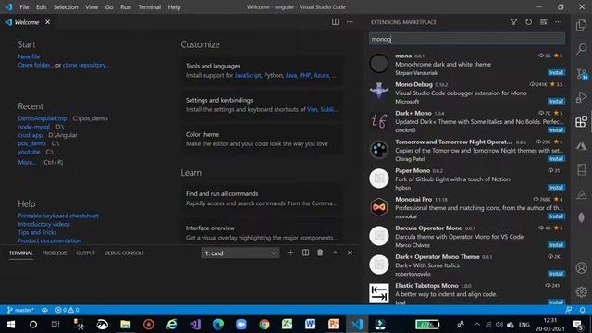Close the Welcome tab
Screen dimensions: 592x333
tap(47, 22)
